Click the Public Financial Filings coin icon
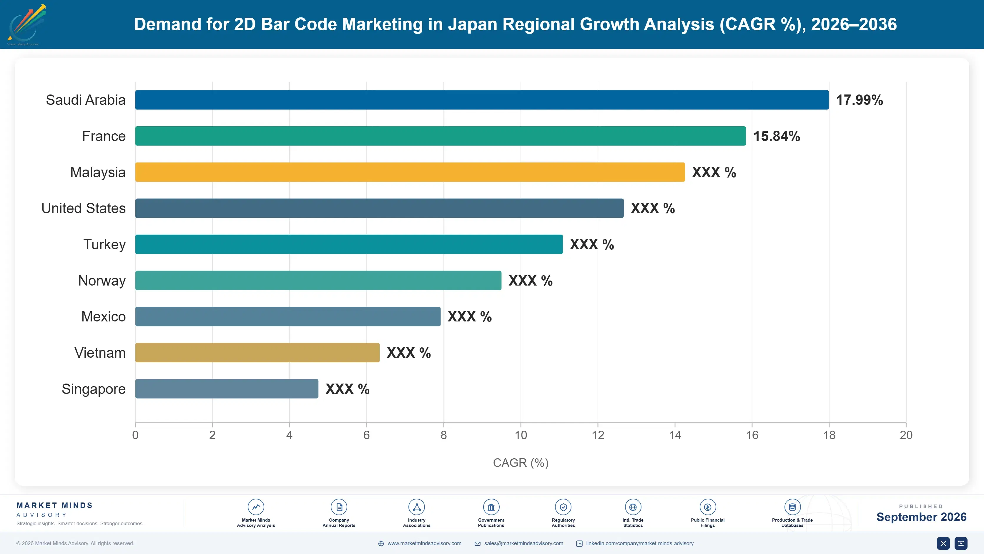 pos(707,507)
